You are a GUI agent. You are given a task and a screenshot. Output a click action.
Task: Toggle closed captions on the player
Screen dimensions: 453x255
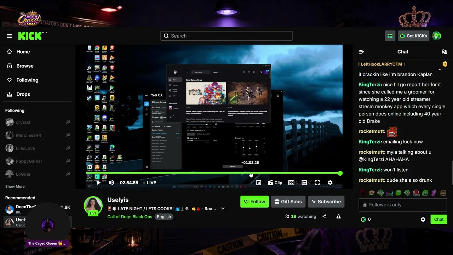click(291, 183)
